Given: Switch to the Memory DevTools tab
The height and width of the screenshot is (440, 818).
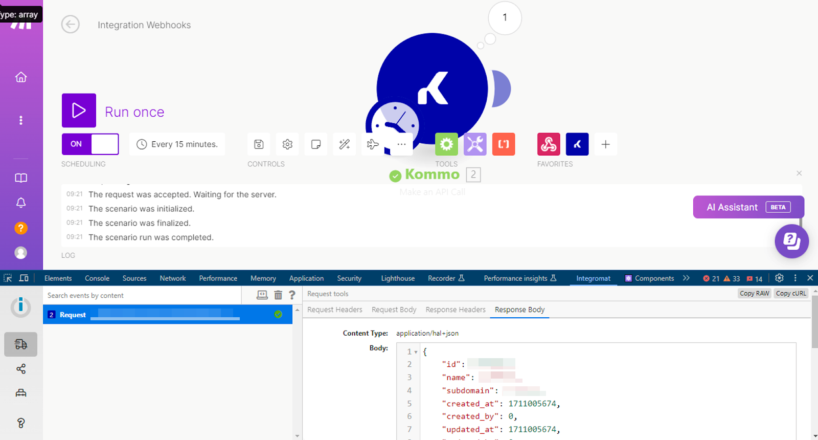Looking at the screenshot, I should coord(263,278).
